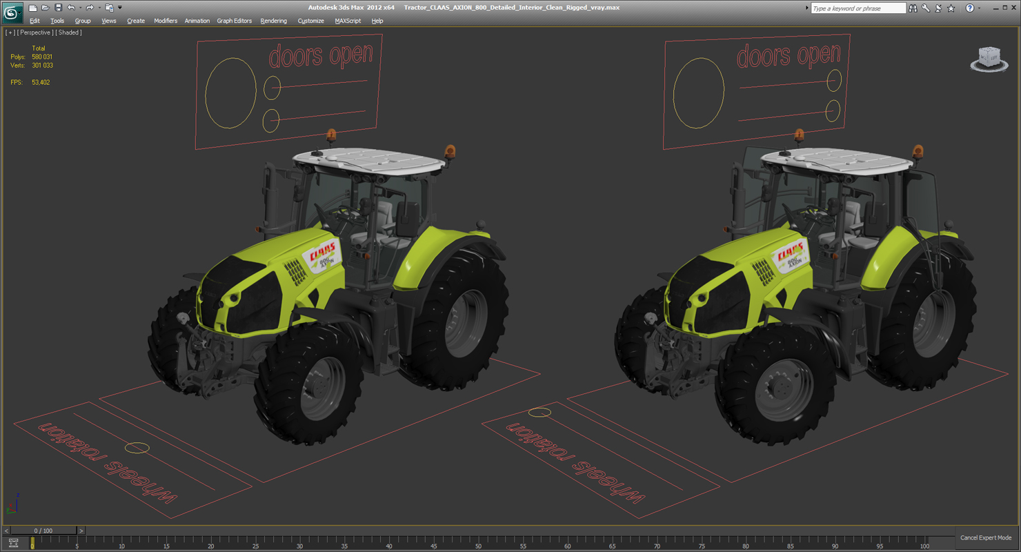Viewport: 1021px width, 552px height.
Task: Open the Edit menu
Action: coord(34,21)
